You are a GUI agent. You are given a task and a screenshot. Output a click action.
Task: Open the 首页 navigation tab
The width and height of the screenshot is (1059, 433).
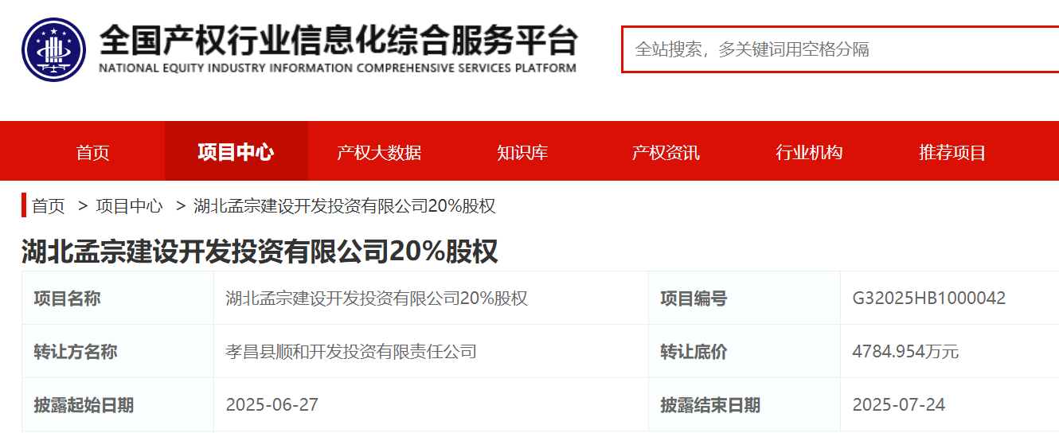[x=93, y=152]
